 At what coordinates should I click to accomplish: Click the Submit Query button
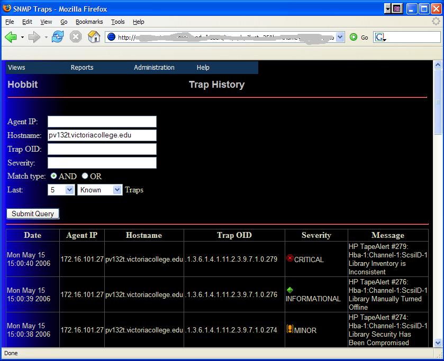point(33,214)
